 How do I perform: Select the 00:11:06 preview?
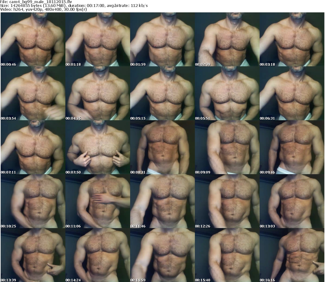(x=98, y=201)
